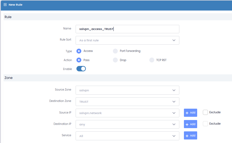This screenshot has height=143, width=232.
Task: Check Exclude box for Source IP
Action: [x=205, y=112]
